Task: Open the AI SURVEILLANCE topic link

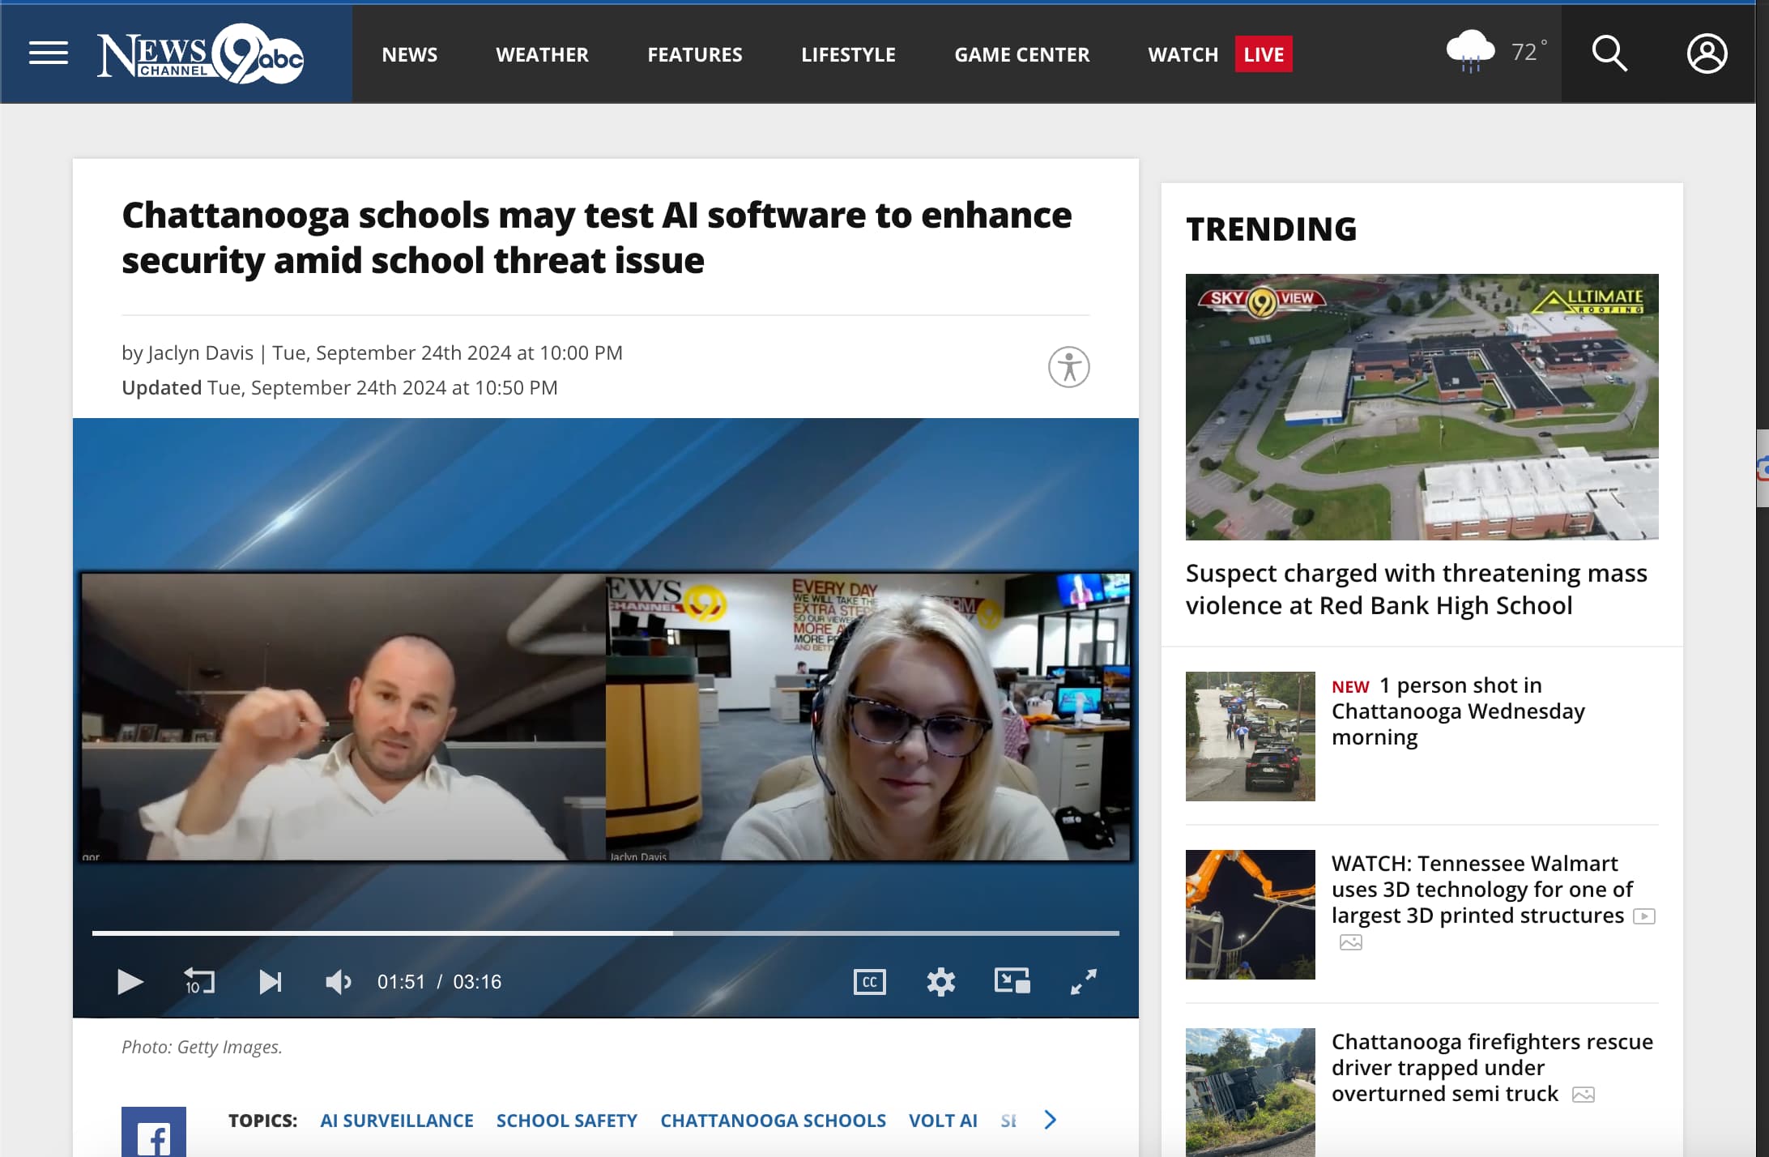Action: coord(397,1121)
